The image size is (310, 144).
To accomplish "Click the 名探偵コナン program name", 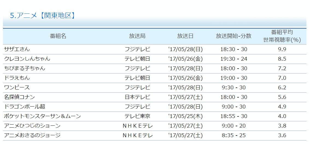I will click(x=19, y=97).
